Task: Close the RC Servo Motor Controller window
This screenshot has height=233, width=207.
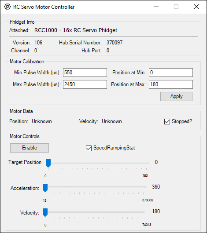Action: (x=196, y=7)
